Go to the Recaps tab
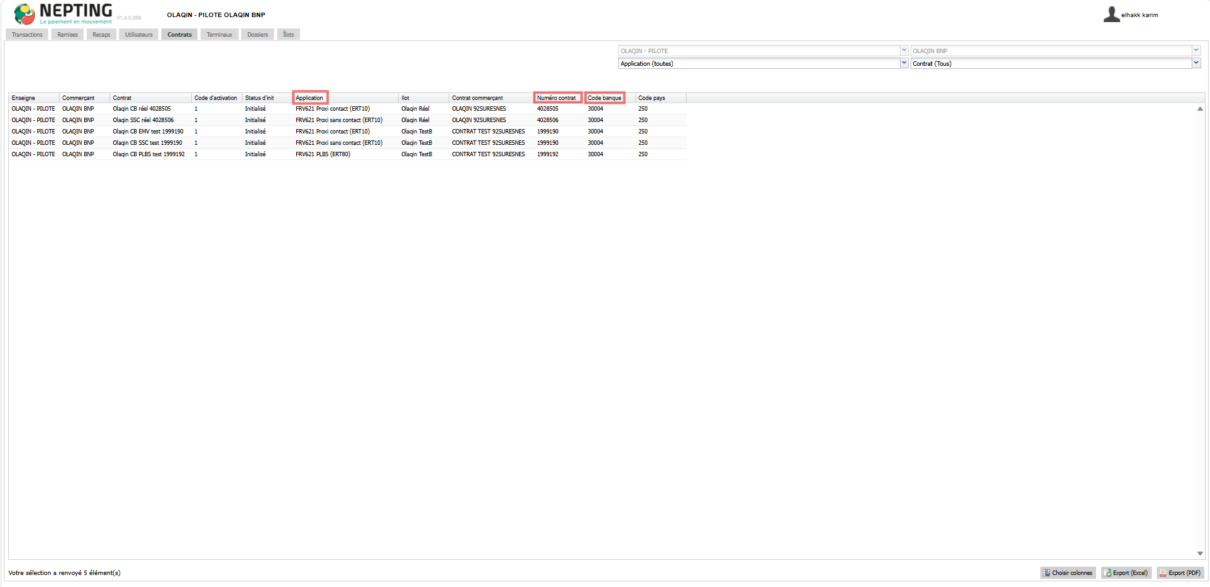Screen dimensions: 1210x587 click(101, 35)
